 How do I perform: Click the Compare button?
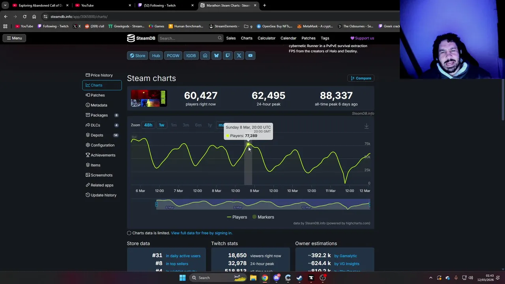(361, 78)
